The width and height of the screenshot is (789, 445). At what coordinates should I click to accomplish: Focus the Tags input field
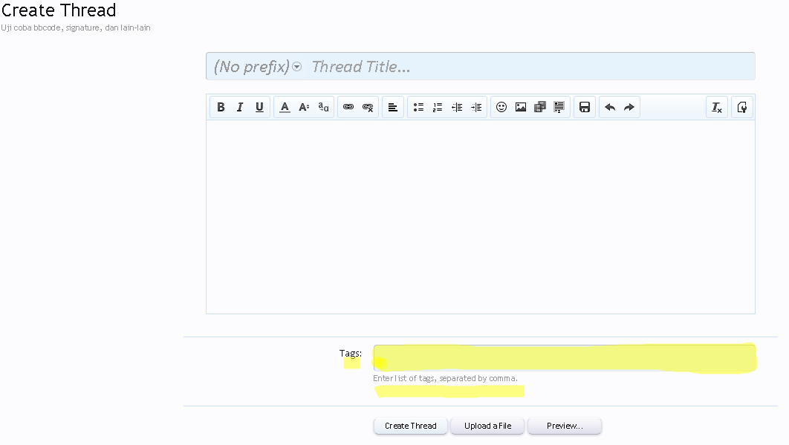coord(564,358)
